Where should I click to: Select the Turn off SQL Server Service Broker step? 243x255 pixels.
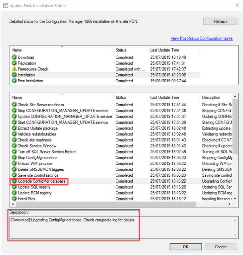click(46, 152)
